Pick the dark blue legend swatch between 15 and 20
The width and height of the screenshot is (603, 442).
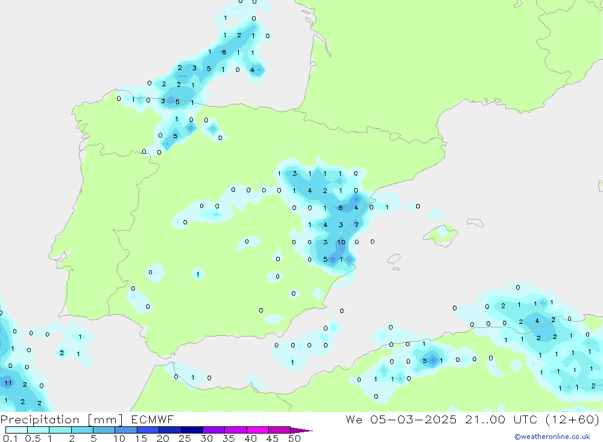click(x=148, y=430)
